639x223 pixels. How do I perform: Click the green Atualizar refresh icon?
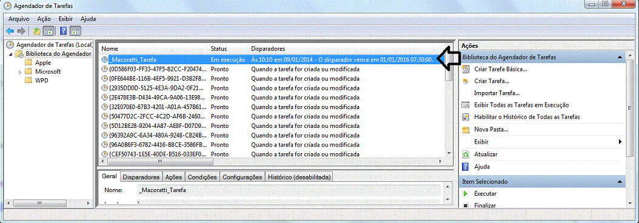coord(466,155)
